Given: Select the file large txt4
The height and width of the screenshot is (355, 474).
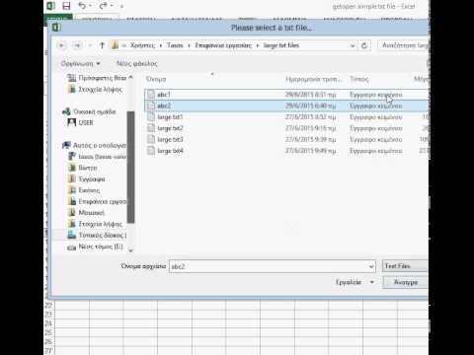Looking at the screenshot, I should click(286, 151).
